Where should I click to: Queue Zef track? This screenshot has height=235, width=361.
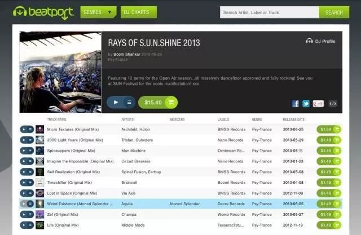coord(30,214)
